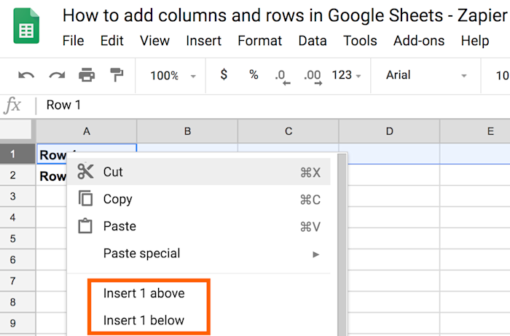
Task: Select column D header
Action: 389,131
